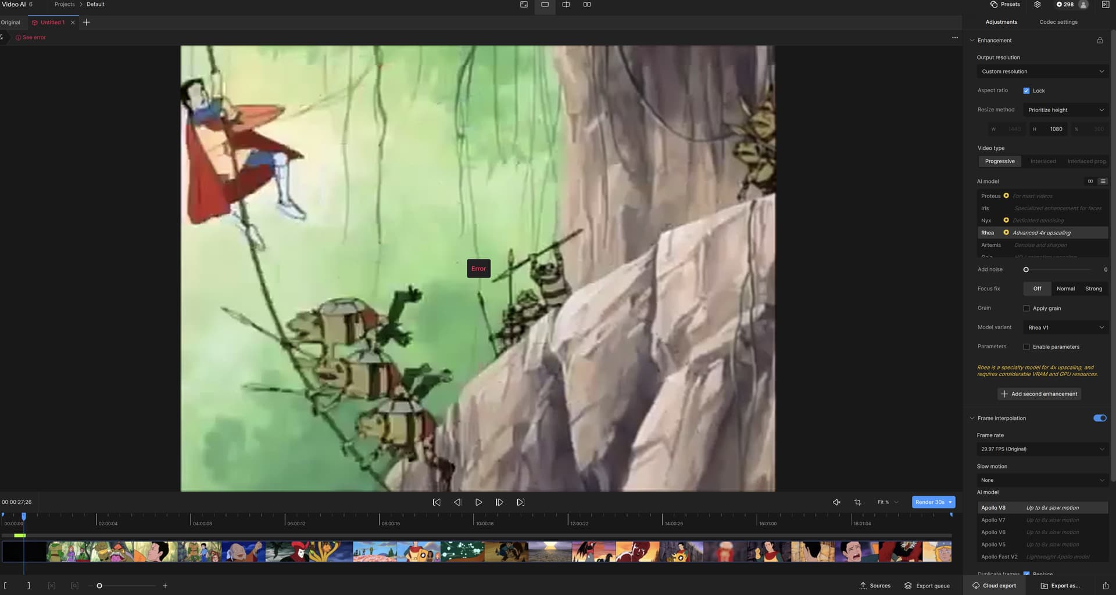This screenshot has height=595, width=1116.
Task: Click the blue playhead on the timeline
Action: (x=24, y=517)
